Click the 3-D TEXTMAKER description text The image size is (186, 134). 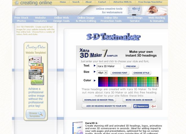(36, 30)
